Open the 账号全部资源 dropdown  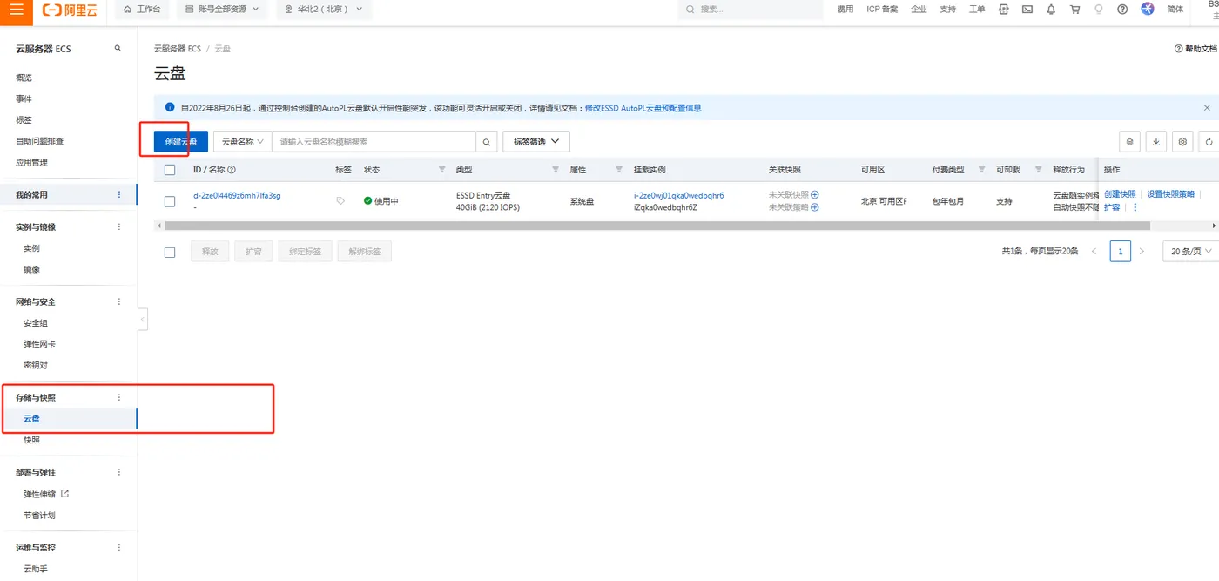click(x=221, y=10)
